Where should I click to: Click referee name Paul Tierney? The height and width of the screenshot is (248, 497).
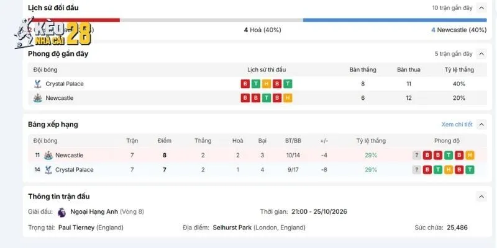[76, 228]
